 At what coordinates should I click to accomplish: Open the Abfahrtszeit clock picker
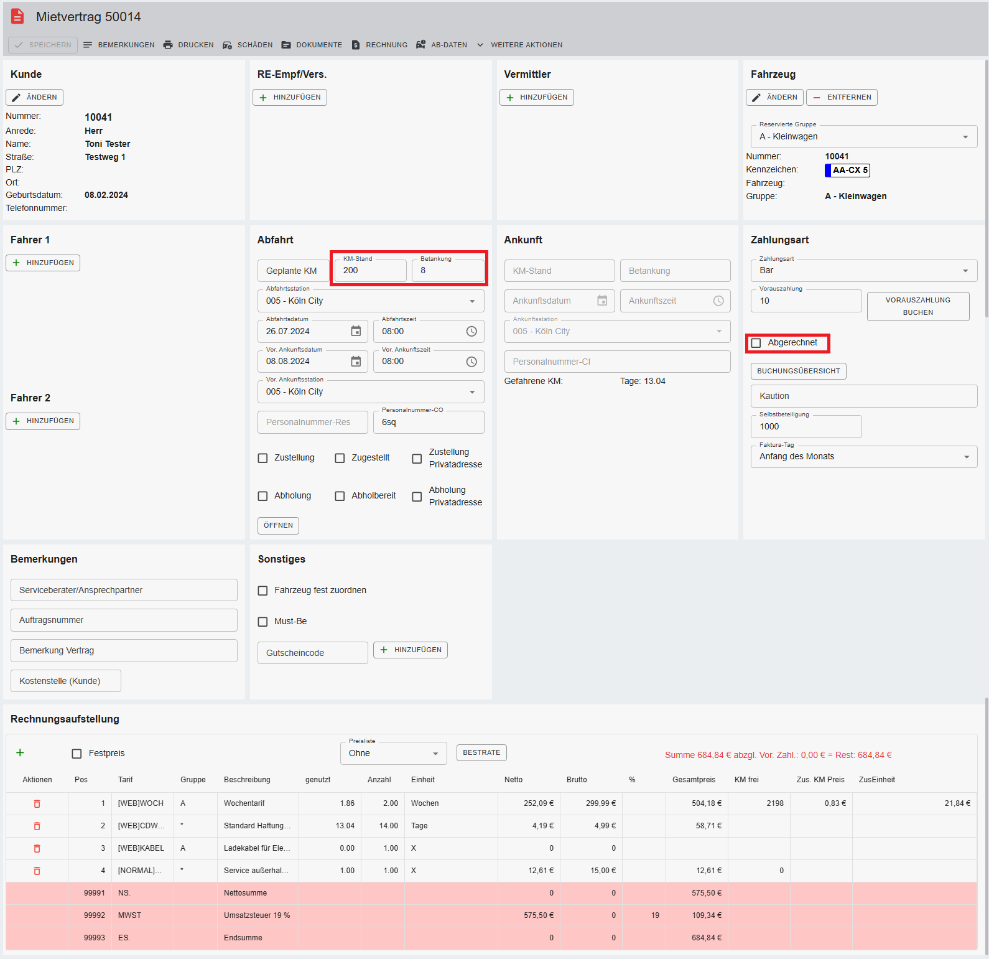point(471,331)
